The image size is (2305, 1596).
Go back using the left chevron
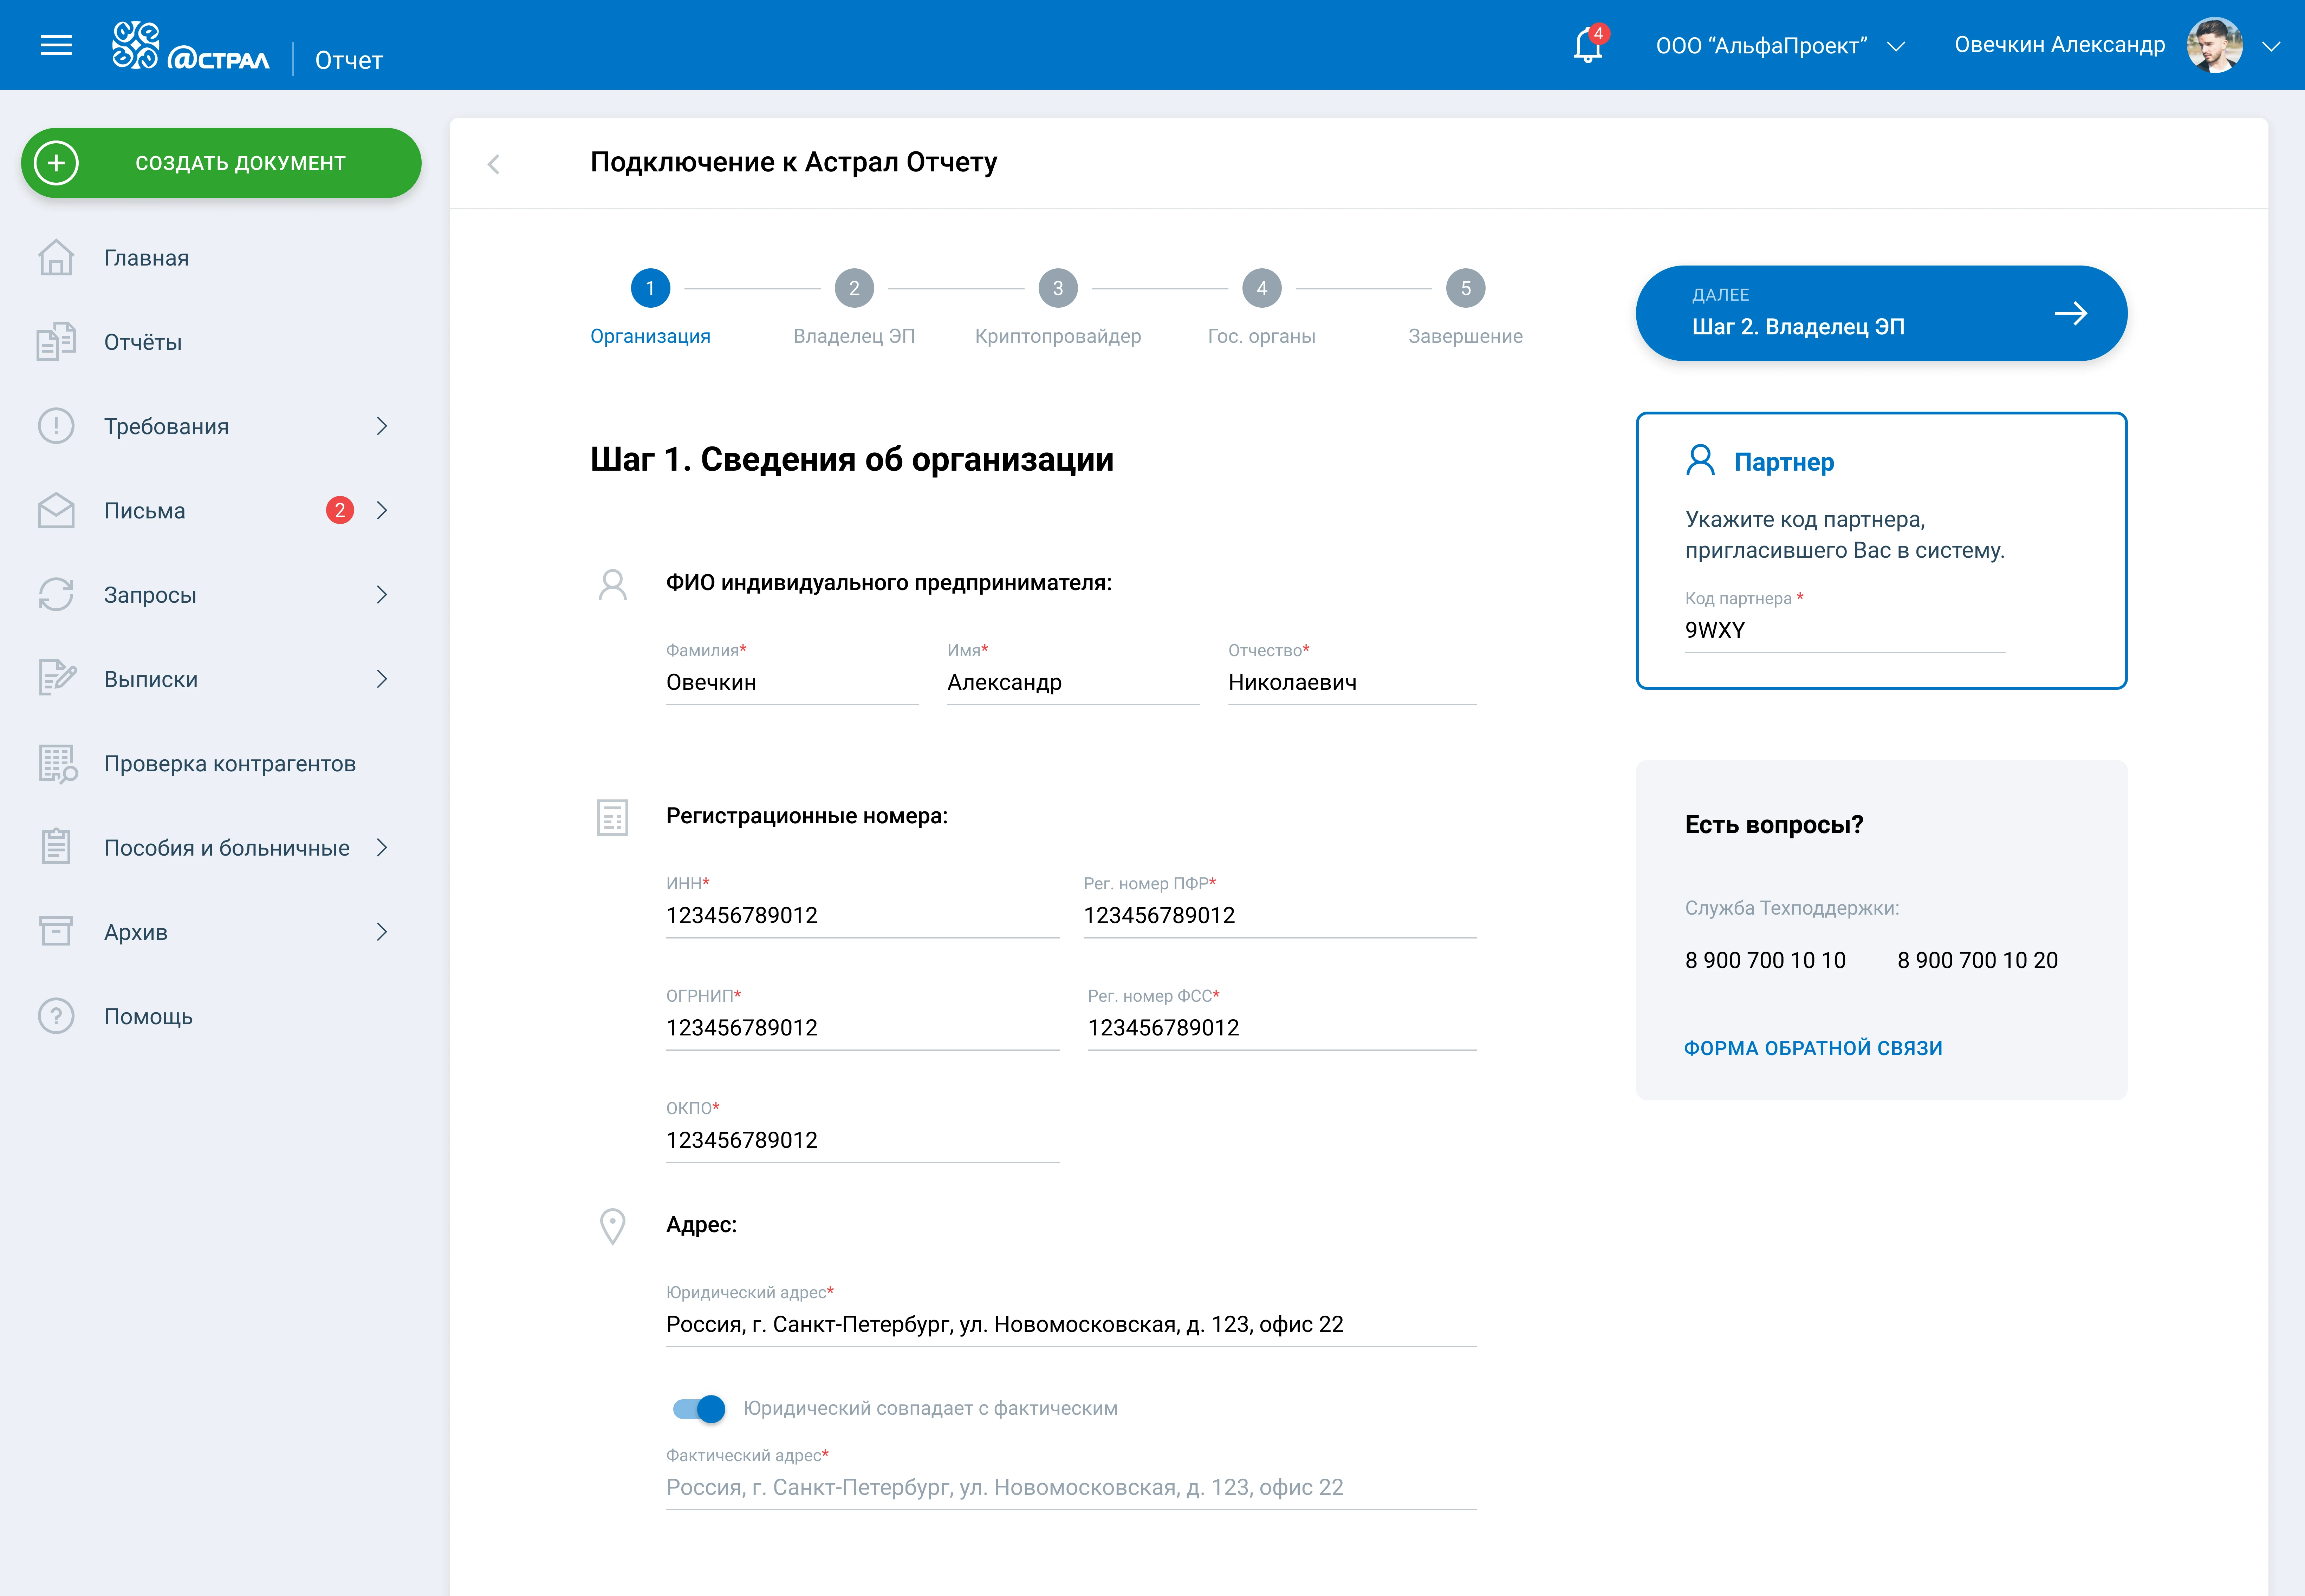(493, 164)
